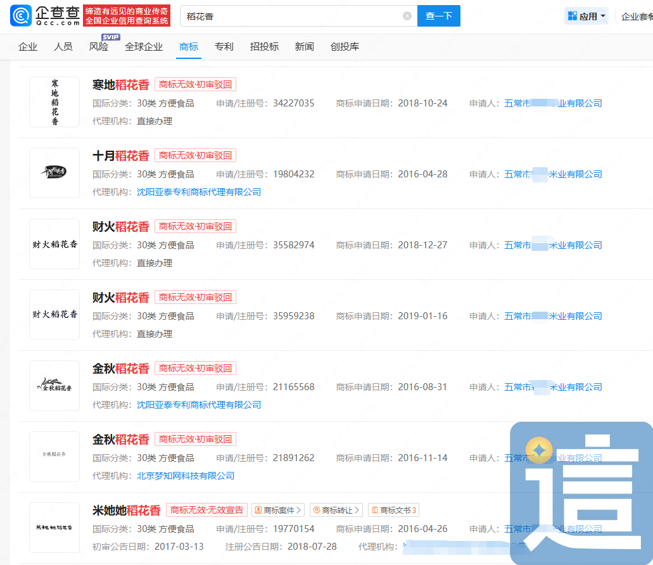
Task: Open the 十月稻花香 trademark title
Action: pyautogui.click(x=121, y=156)
